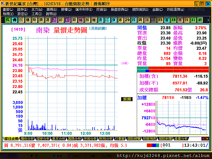Open the 國際資訊(I) menu

(140, 10)
